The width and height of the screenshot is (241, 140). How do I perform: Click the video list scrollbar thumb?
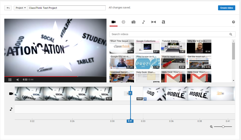pyautogui.click(x=234, y=51)
